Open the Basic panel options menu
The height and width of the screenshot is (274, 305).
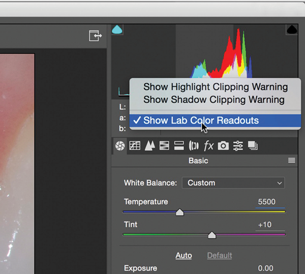(x=292, y=161)
